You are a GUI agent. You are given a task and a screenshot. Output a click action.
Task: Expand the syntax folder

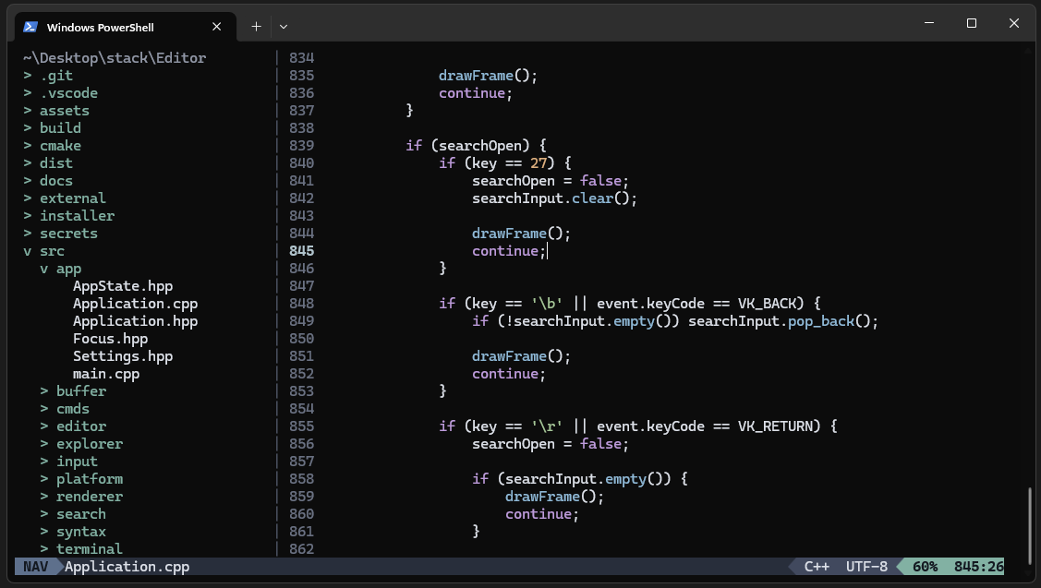coord(73,533)
